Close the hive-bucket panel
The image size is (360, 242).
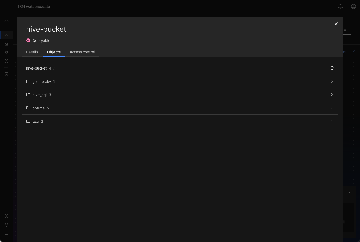[x=336, y=24]
